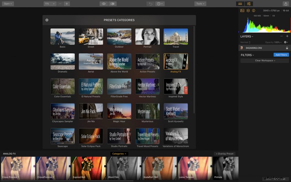This screenshot has width=291, height=182.
Task: Toggle the eye quick preview button
Action: click(104, 4)
